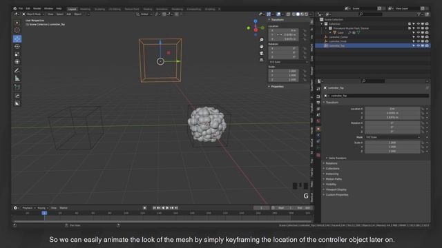Toggle viewport overlays button
The width and height of the screenshot is (442, 248).
pos(278,14)
